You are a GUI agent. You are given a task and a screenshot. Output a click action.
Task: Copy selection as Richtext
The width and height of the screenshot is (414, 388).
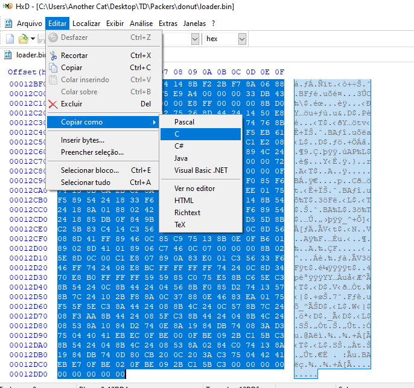pyautogui.click(x=200, y=213)
